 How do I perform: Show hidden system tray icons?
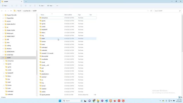pos(160,101)
